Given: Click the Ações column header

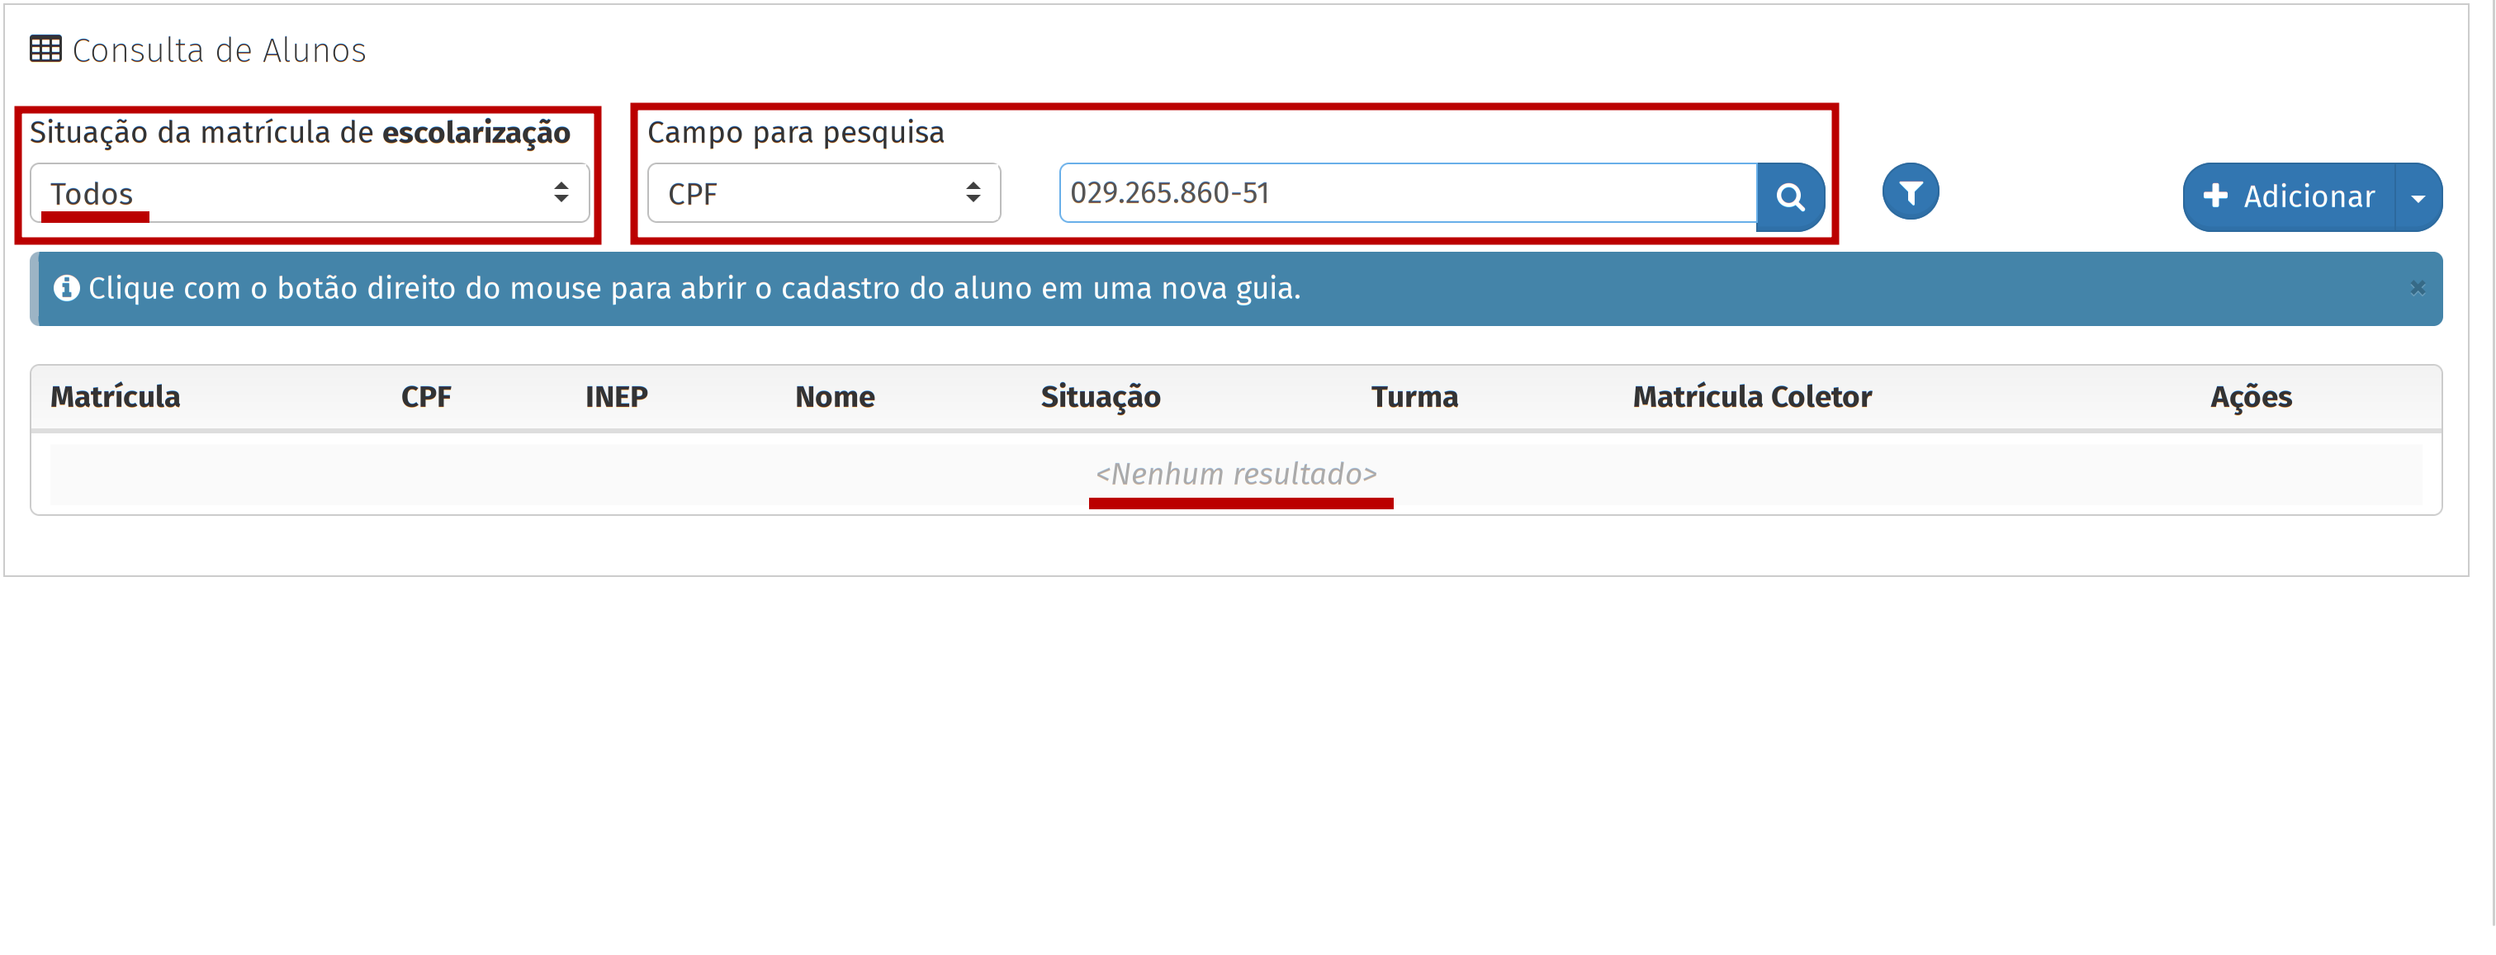Looking at the screenshot, I should [x=2250, y=396].
